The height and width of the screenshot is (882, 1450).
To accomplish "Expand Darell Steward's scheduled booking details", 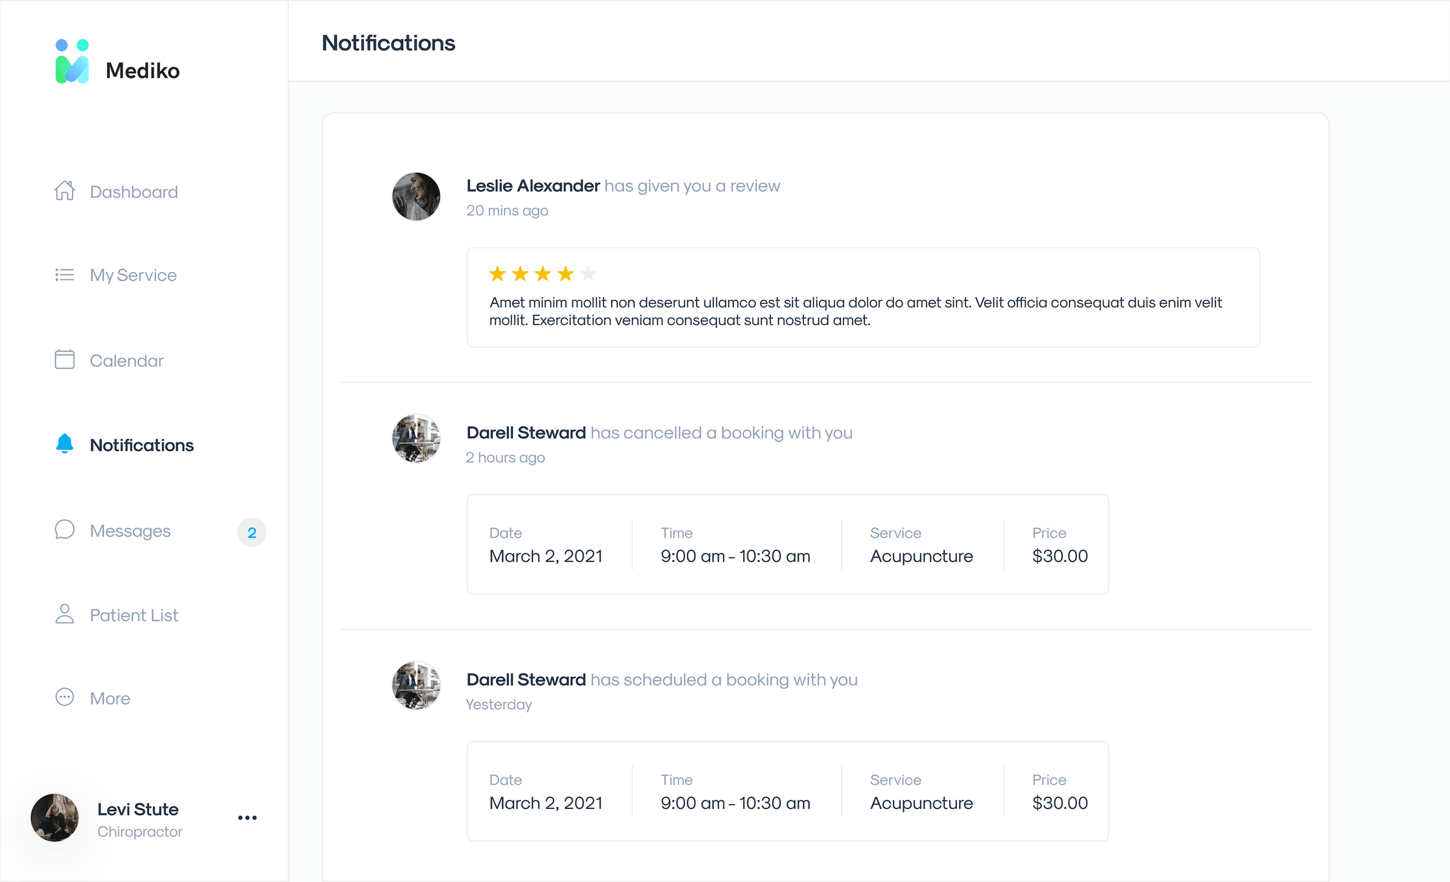I will (x=787, y=791).
